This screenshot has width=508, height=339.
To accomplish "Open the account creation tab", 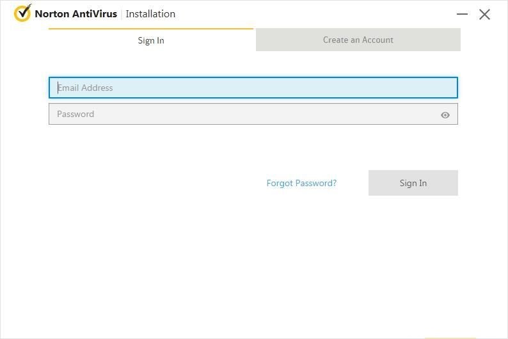I will click(x=358, y=40).
